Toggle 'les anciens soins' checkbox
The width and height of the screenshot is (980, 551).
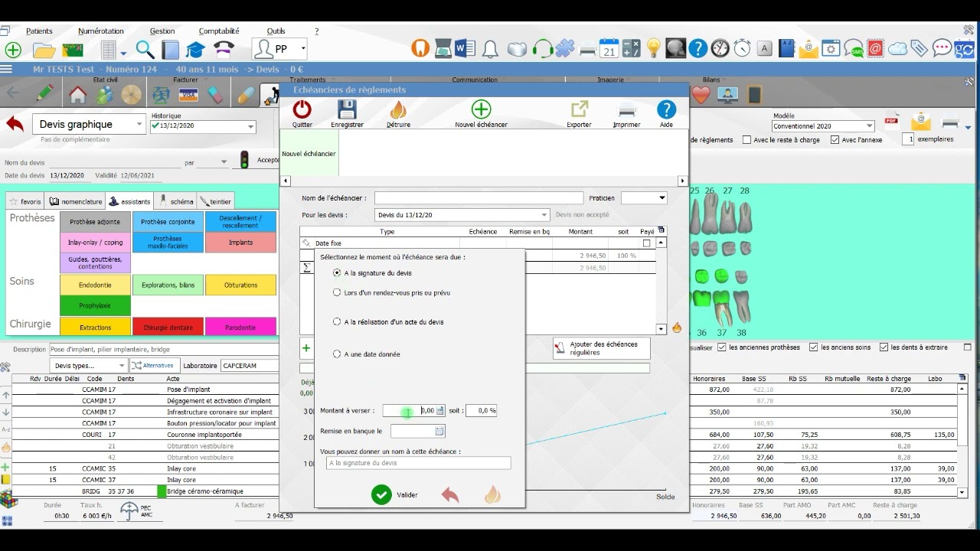814,347
